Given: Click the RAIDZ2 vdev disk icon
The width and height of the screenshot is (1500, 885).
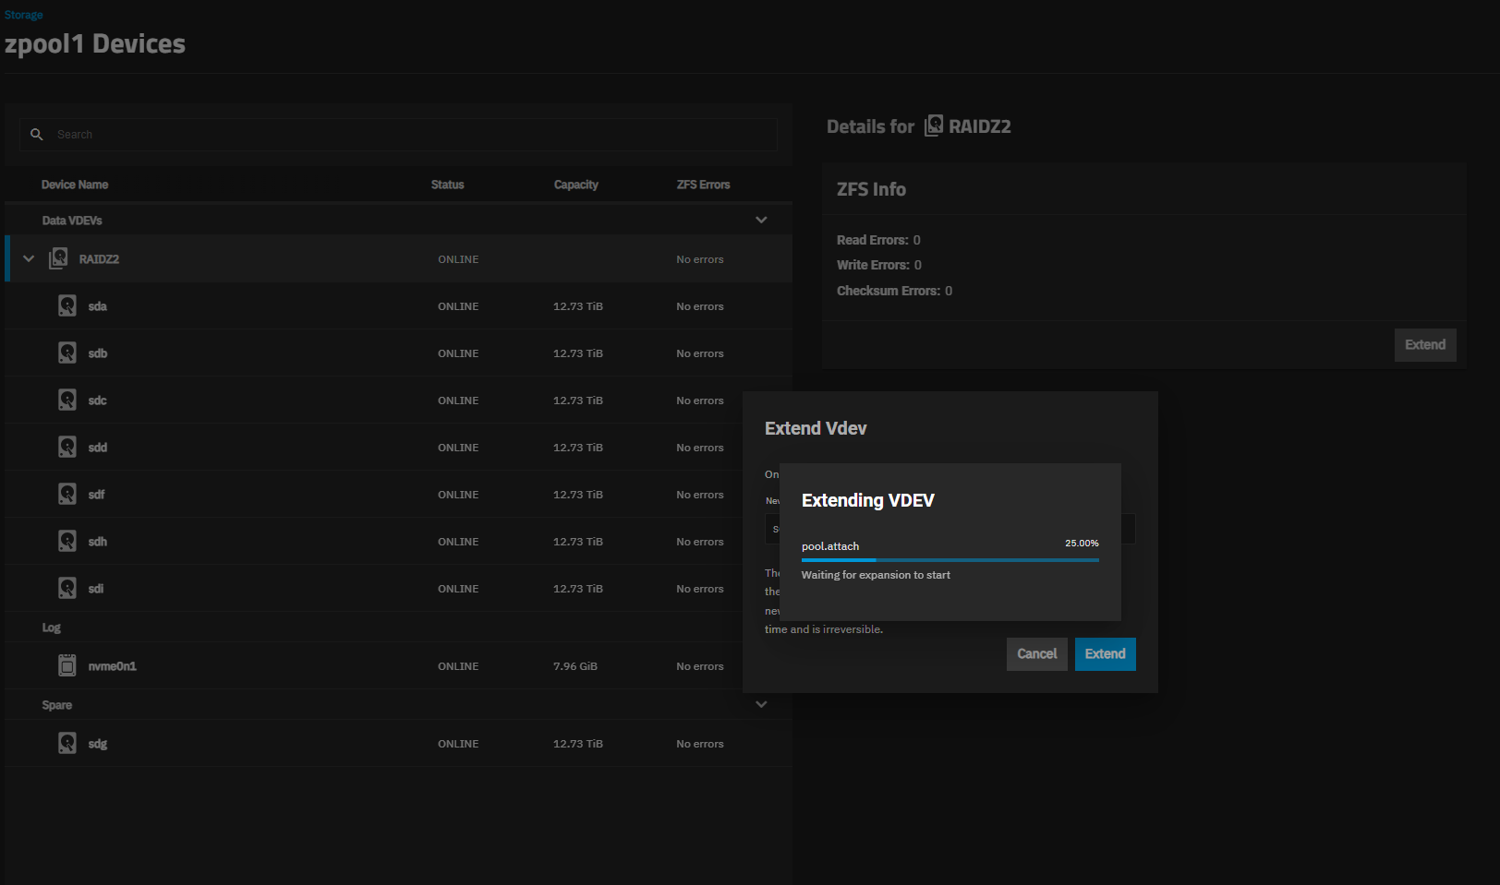Looking at the screenshot, I should tap(58, 258).
